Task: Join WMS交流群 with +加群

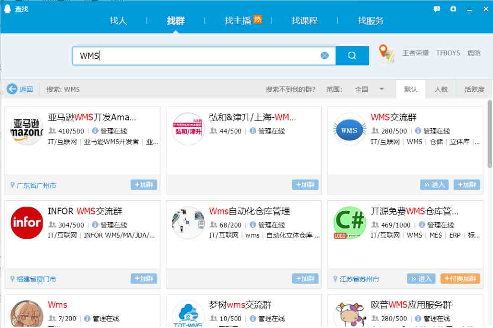Action: (467, 185)
